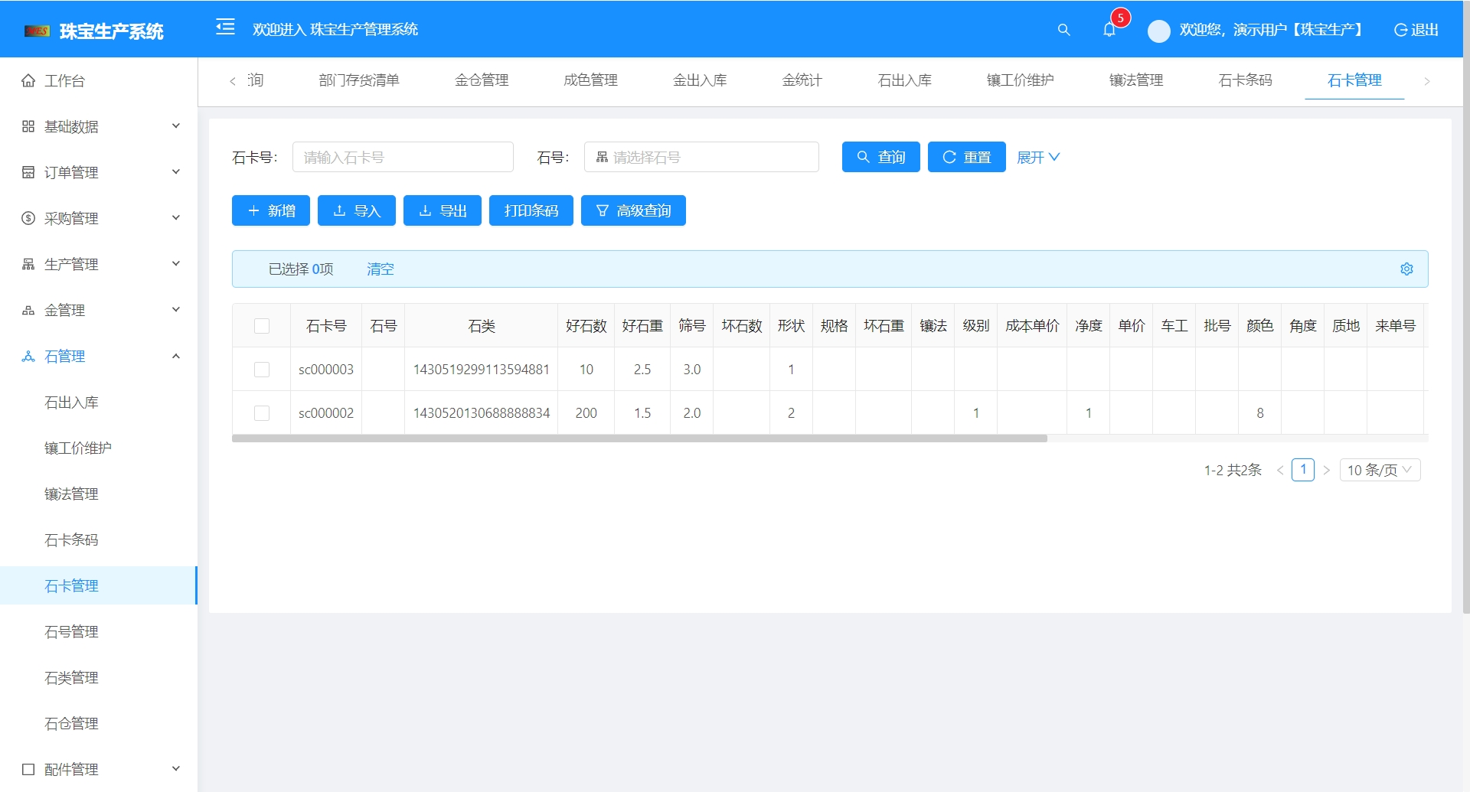Click the 清空 link to clear selection
The width and height of the screenshot is (1470, 792).
(381, 269)
